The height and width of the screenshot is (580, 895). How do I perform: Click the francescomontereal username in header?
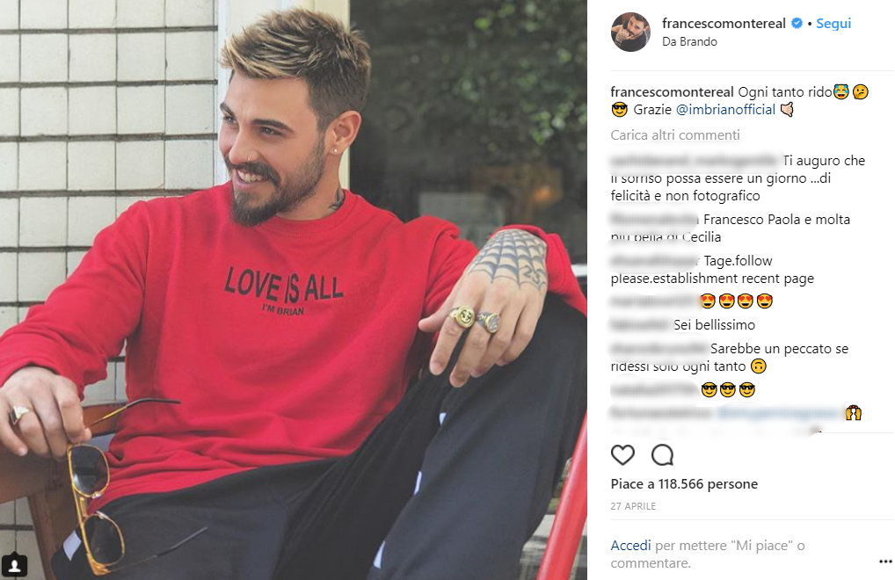point(724,24)
